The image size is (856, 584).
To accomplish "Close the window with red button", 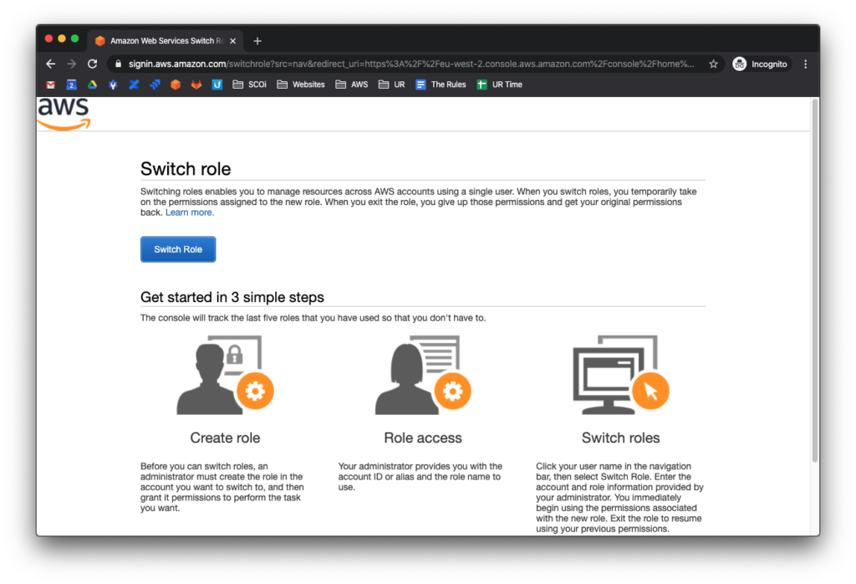I will click(48, 38).
